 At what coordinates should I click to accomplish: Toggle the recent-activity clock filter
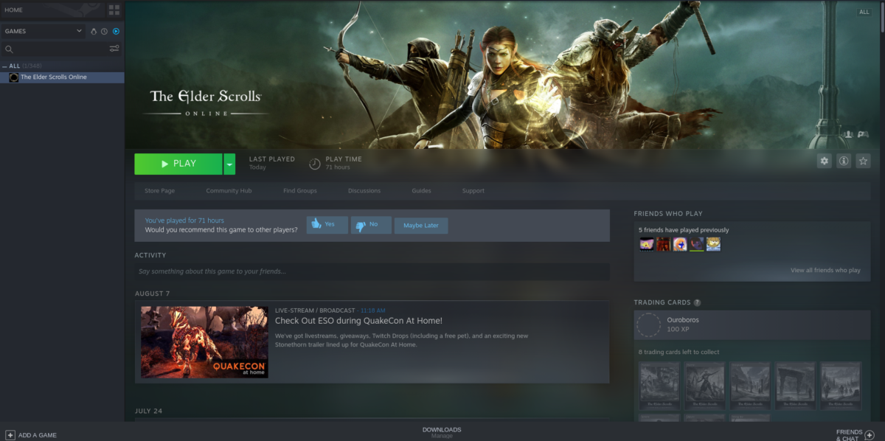105,31
